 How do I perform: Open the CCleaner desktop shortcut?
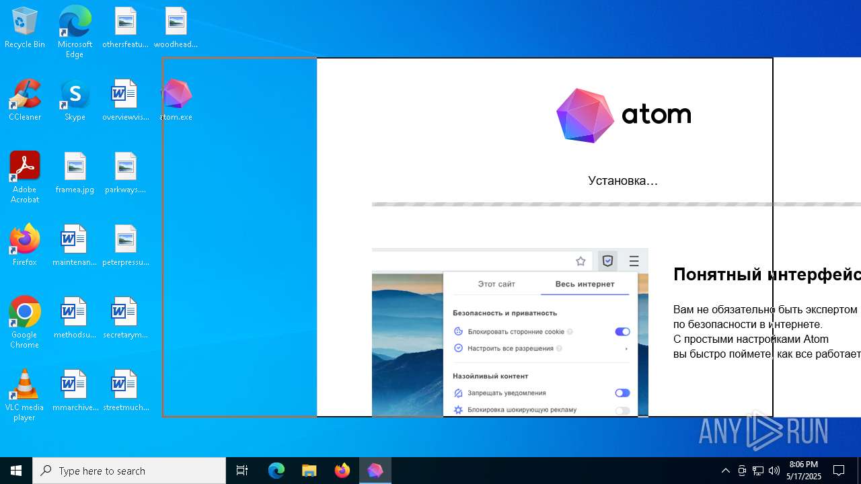point(25,101)
